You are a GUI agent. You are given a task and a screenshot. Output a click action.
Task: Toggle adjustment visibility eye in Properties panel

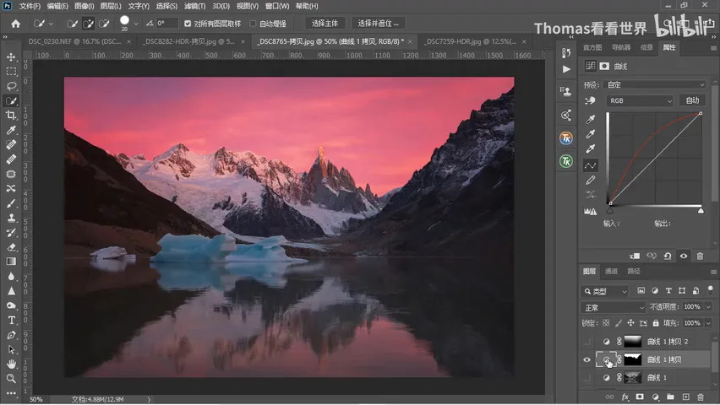[x=684, y=256]
